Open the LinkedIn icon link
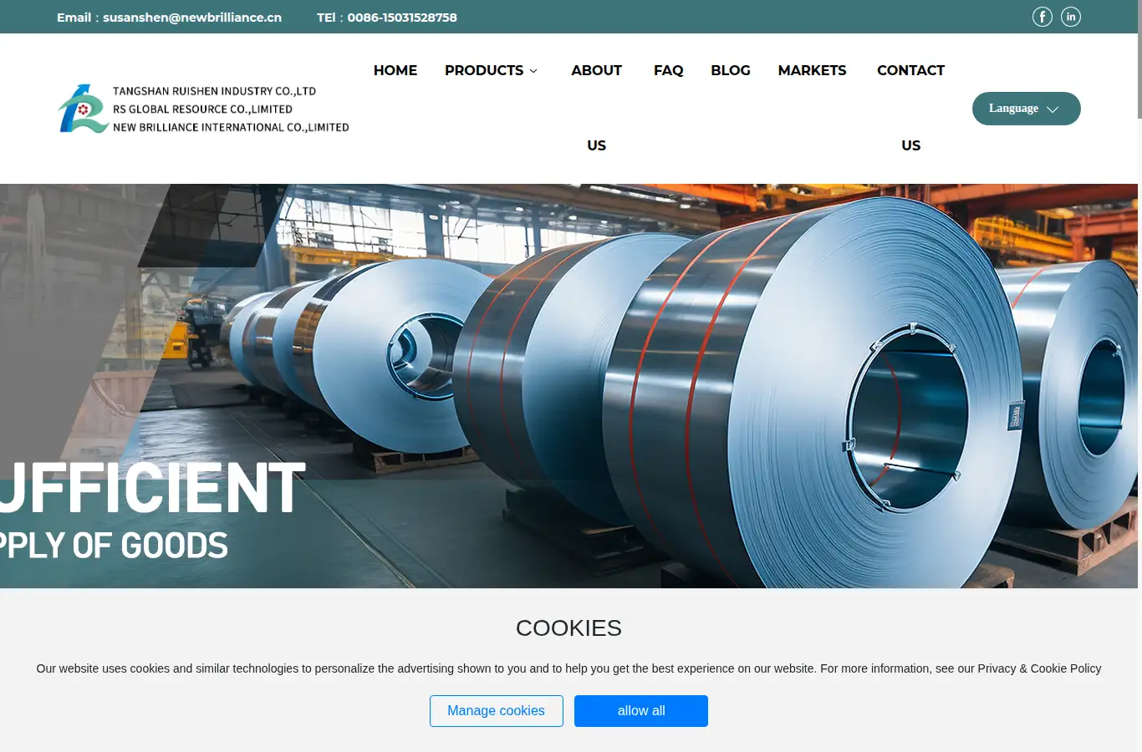The height and width of the screenshot is (752, 1142). (1071, 17)
